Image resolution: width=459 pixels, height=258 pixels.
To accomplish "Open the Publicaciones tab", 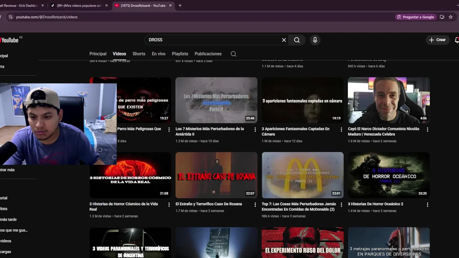I will coord(208,54).
